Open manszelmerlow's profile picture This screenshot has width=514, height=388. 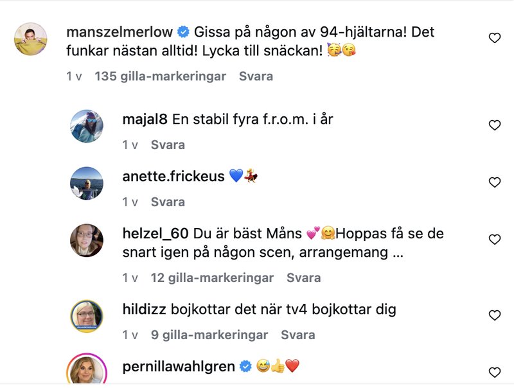tap(31, 39)
